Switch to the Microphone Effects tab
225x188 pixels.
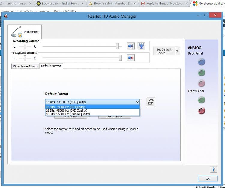25,66
